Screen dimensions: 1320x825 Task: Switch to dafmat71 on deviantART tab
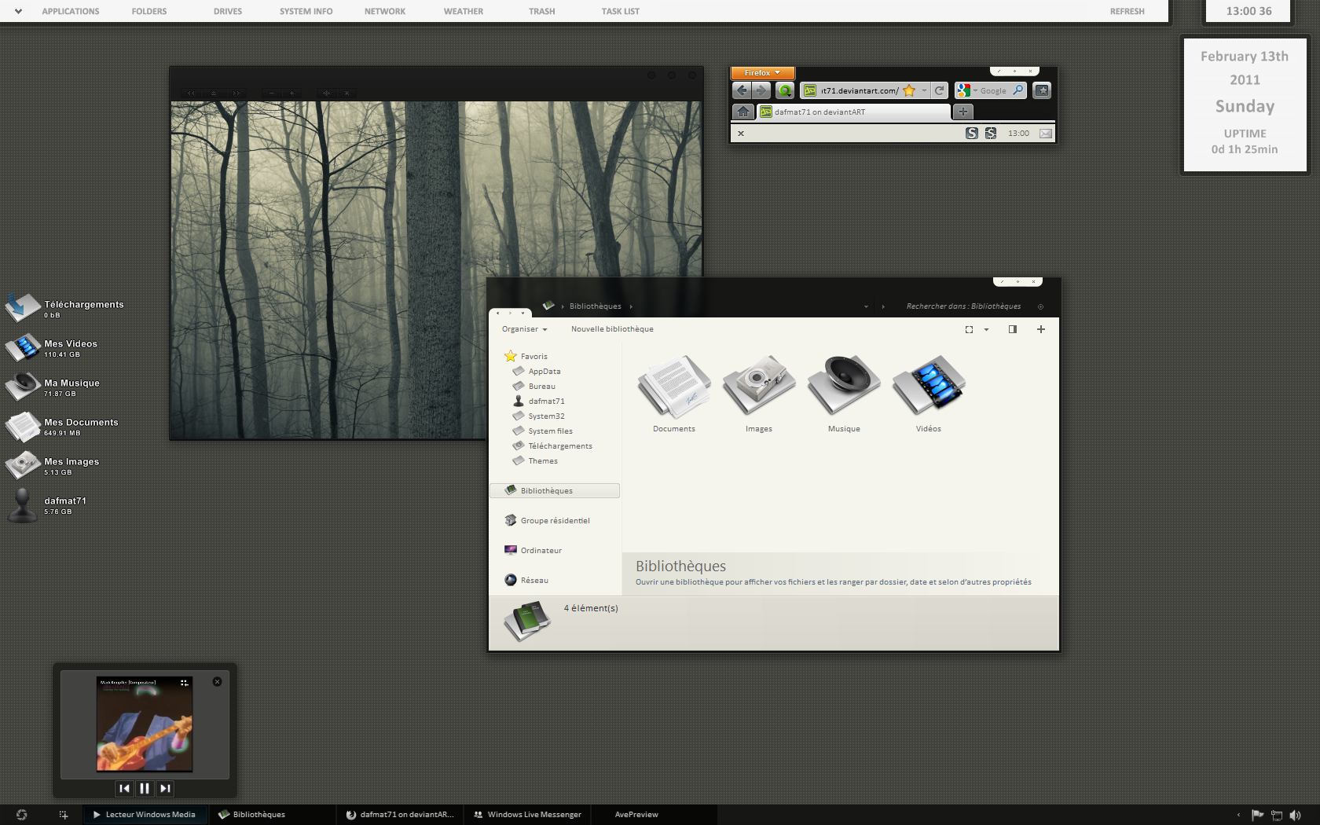(x=853, y=112)
